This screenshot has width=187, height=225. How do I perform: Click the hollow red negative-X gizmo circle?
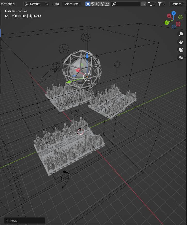(x=178, y=24)
